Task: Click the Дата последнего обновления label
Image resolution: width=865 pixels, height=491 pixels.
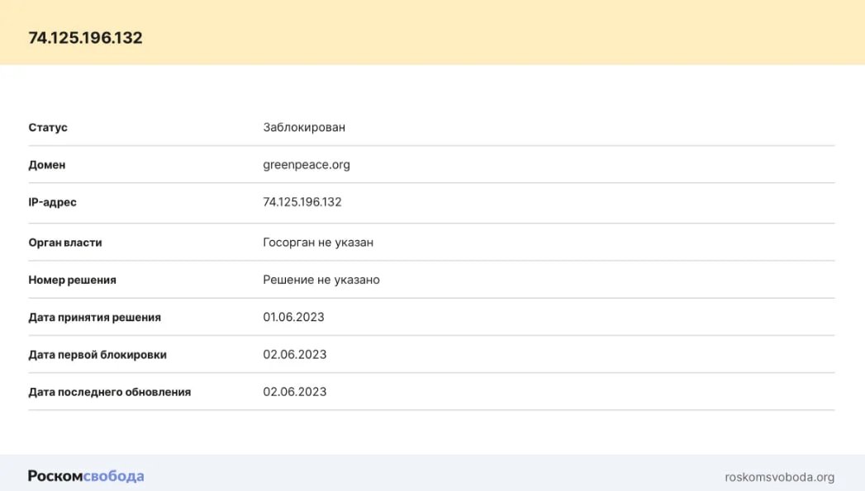Action: (x=109, y=391)
